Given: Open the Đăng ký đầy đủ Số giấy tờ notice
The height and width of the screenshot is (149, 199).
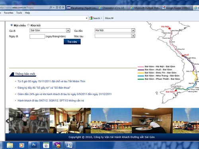Looking at the screenshot, I should coord(44,88).
